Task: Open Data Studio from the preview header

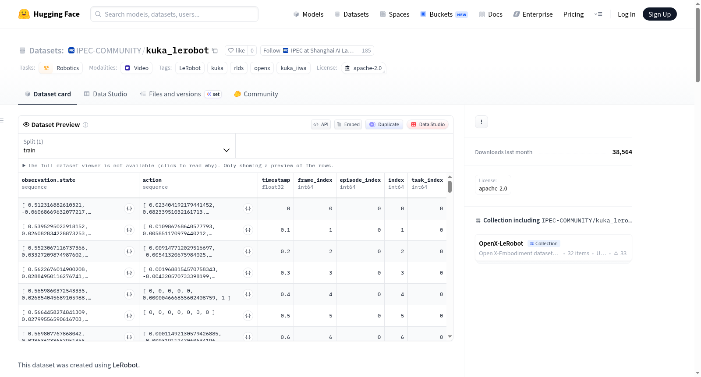Action: pos(428,124)
